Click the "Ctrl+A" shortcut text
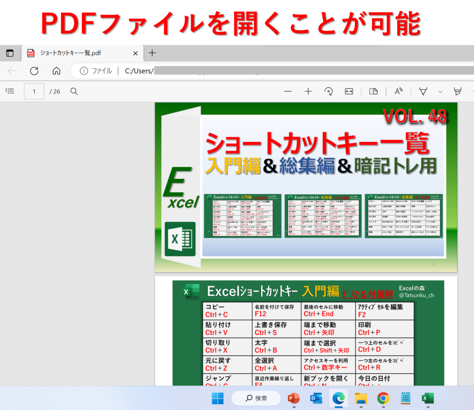Viewport: 474px width, 410px height. pyautogui.click(x=266, y=368)
